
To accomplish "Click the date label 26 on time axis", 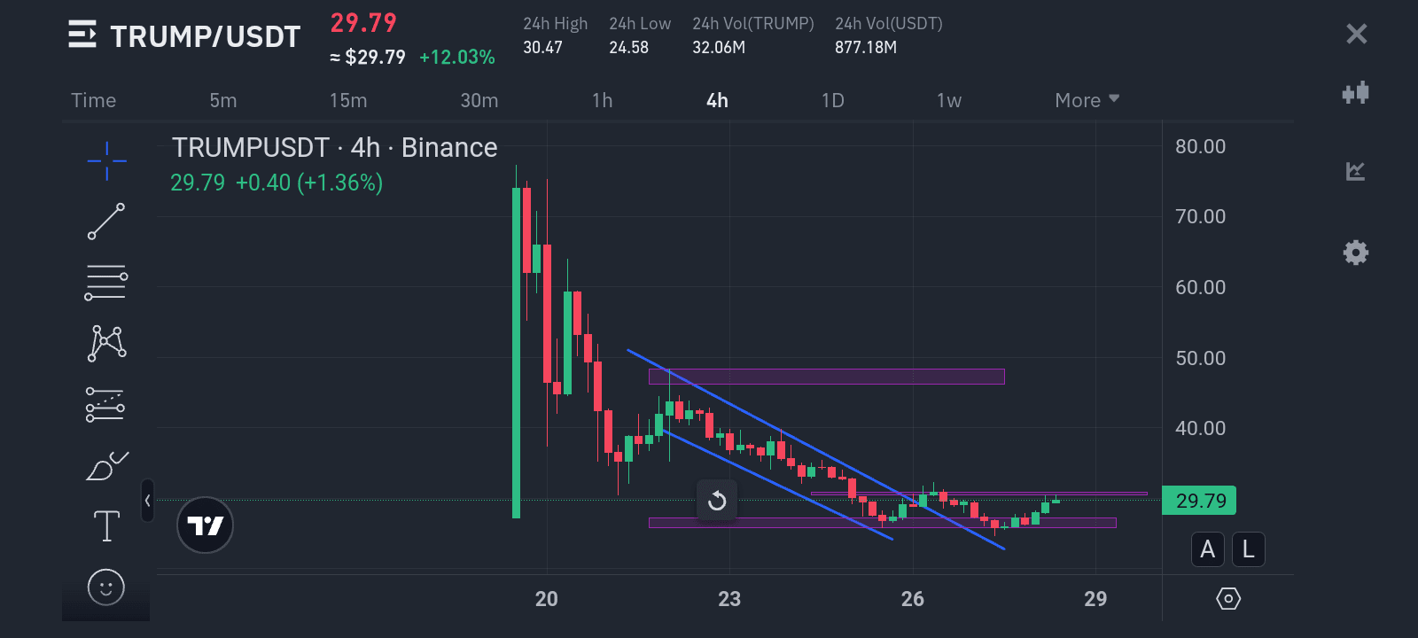I will tap(913, 600).
